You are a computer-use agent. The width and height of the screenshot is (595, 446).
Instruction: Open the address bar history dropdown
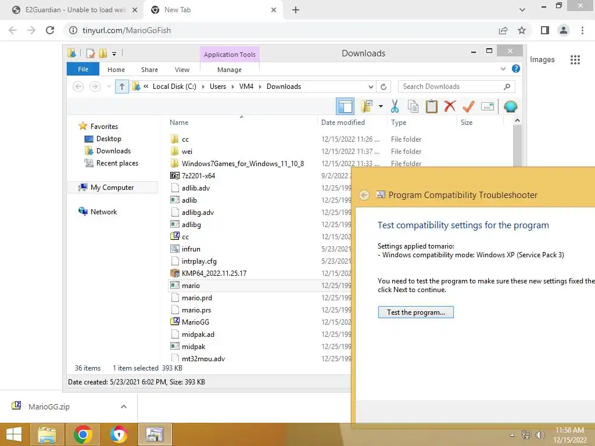[x=371, y=87]
